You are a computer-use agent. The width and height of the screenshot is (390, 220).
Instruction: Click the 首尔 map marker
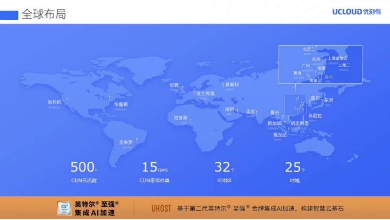[315, 98]
